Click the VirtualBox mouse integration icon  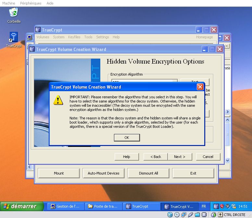[214, 215]
